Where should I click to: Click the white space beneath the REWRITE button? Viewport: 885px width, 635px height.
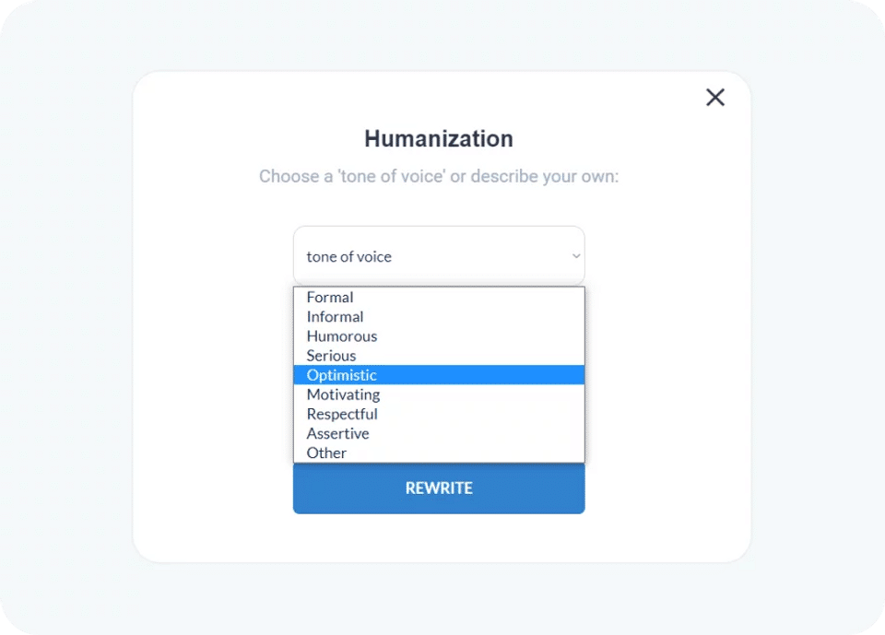[439, 537]
